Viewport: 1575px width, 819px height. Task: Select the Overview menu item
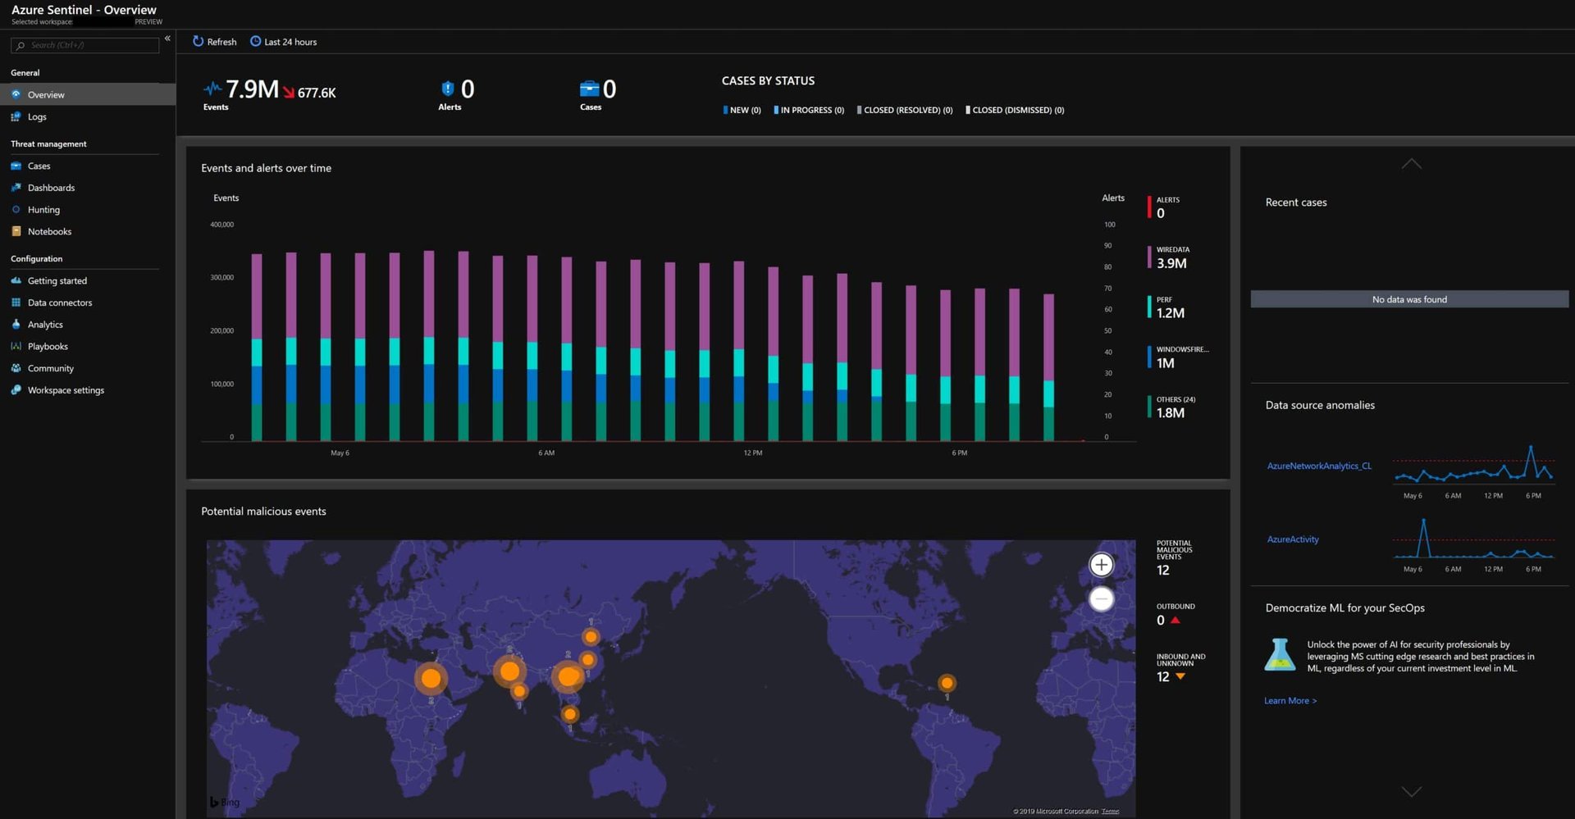46,94
